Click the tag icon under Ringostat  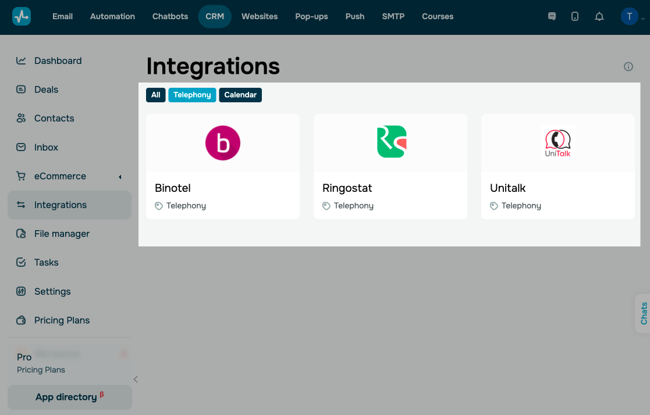tap(326, 206)
